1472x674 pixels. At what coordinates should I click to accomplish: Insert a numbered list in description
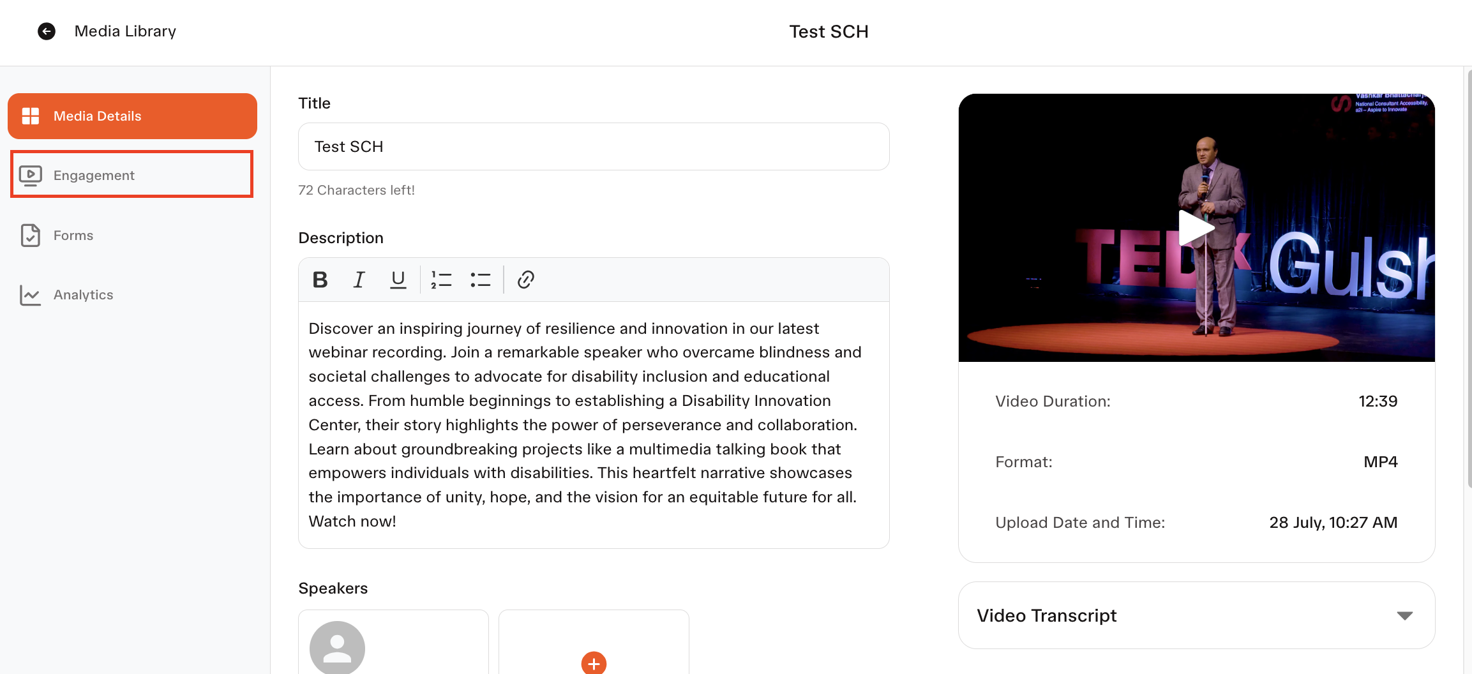coord(441,280)
